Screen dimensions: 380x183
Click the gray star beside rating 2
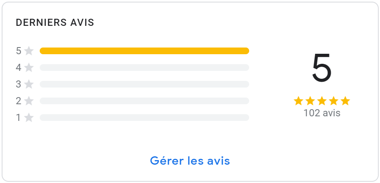[29, 101]
